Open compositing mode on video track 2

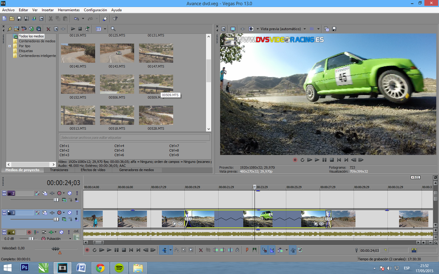click(x=64, y=200)
